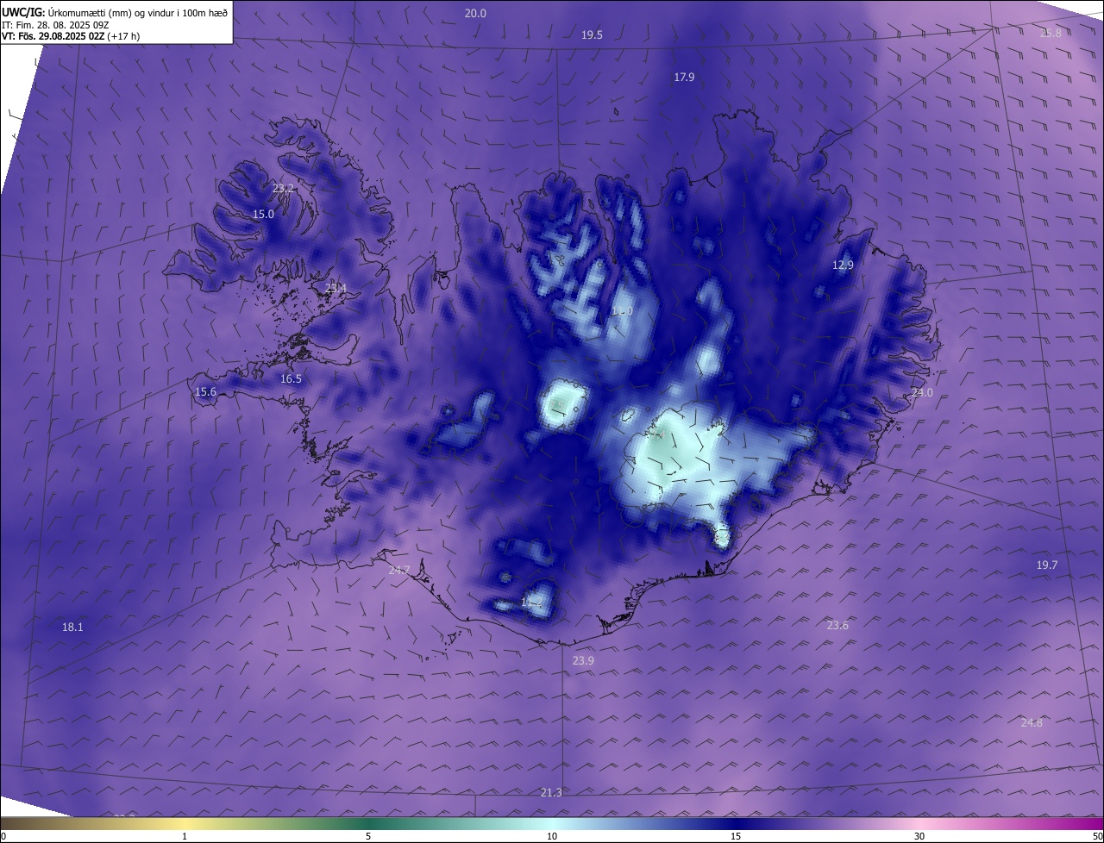Select the initial time line 'IT: Fim. 28. 08. 2025 09Z'
1104x843 pixels.
pos(57,24)
